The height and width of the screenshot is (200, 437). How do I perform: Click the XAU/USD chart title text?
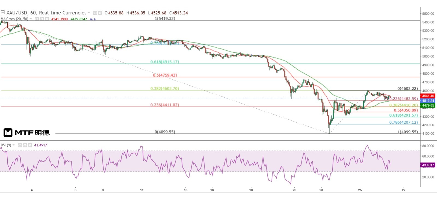(x=46, y=13)
